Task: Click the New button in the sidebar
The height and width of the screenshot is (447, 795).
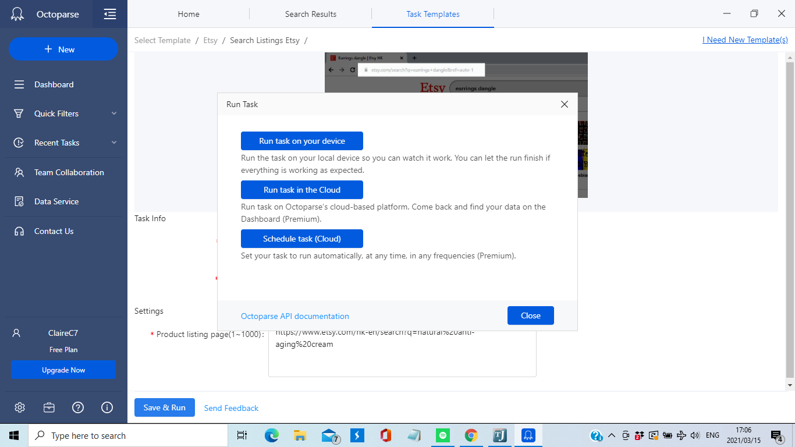Action: (63, 49)
